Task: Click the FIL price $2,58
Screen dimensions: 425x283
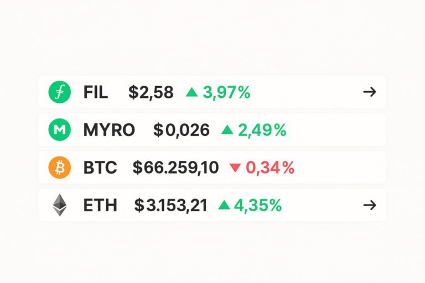Action: pyautogui.click(x=151, y=92)
